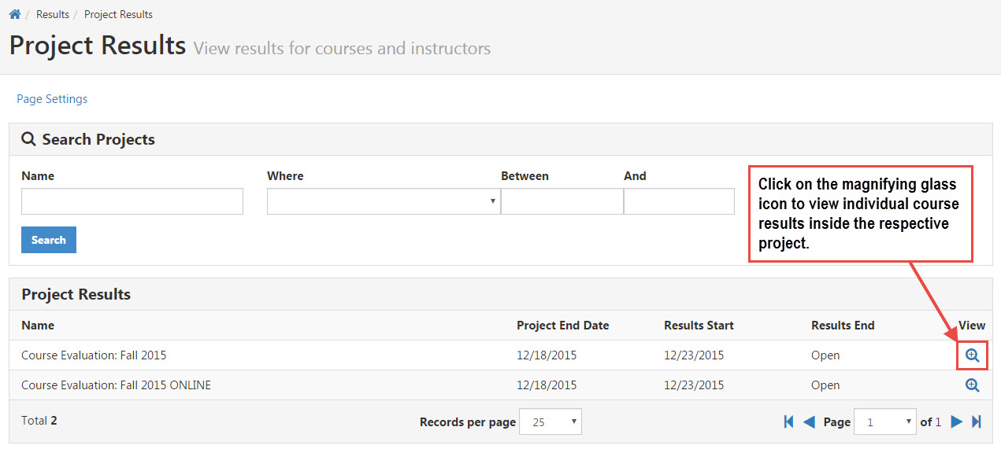Screen dimensions: 1001x449
Task: Click the Results breadcrumb link
Action: click(x=53, y=14)
